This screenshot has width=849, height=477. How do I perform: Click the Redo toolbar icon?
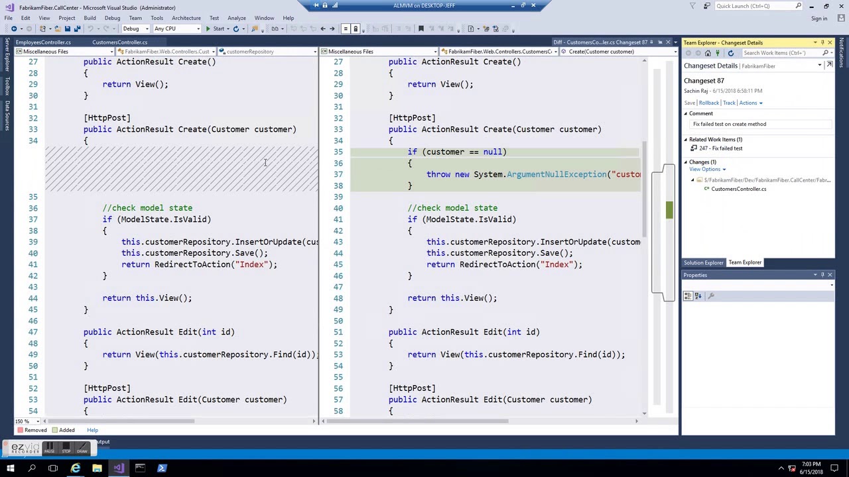click(x=106, y=28)
